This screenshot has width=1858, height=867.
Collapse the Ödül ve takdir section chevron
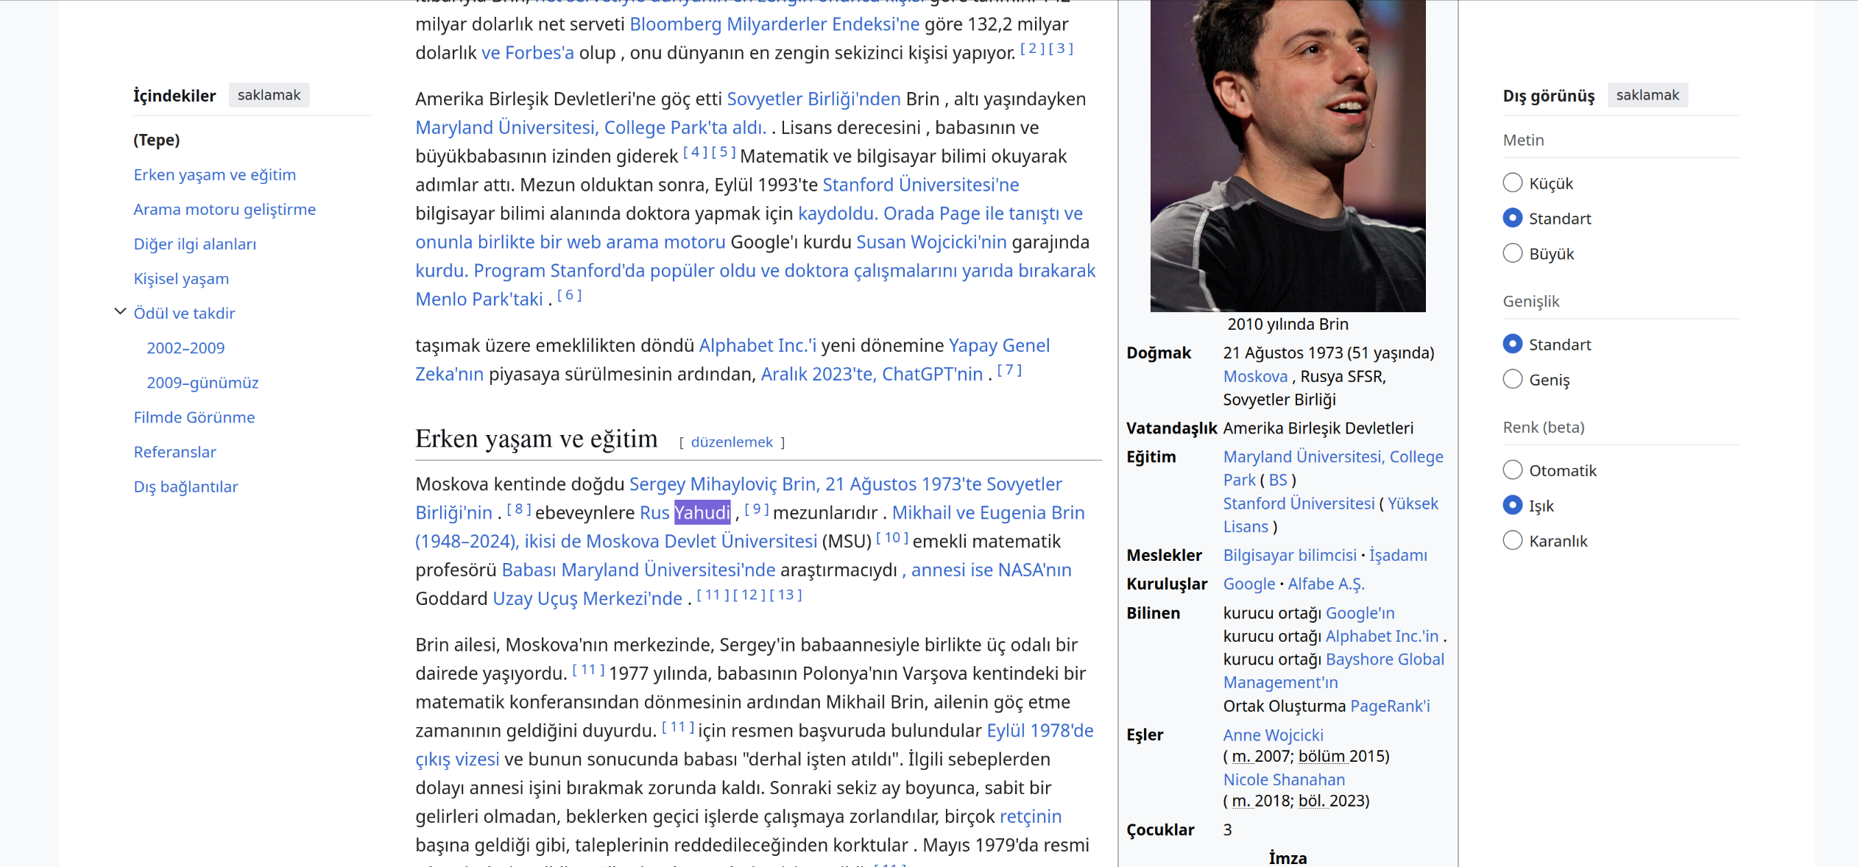[121, 312]
